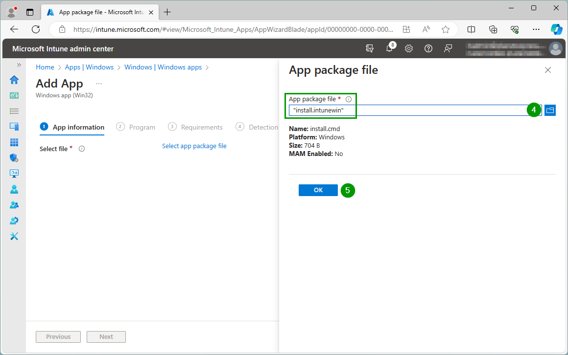Go to Apps | Windows breadcrumb
The width and height of the screenshot is (568, 355).
click(89, 67)
